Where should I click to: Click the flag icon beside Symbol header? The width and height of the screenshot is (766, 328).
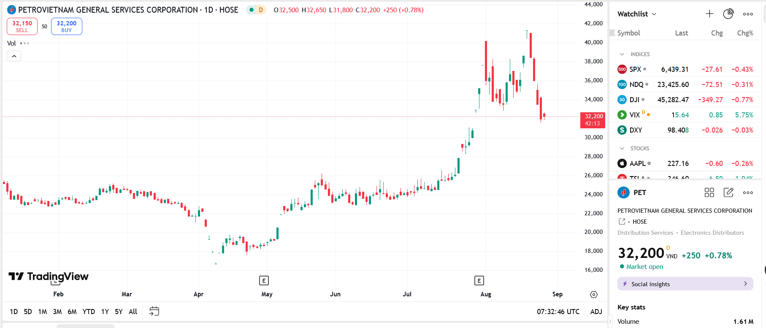pyautogui.click(x=612, y=33)
